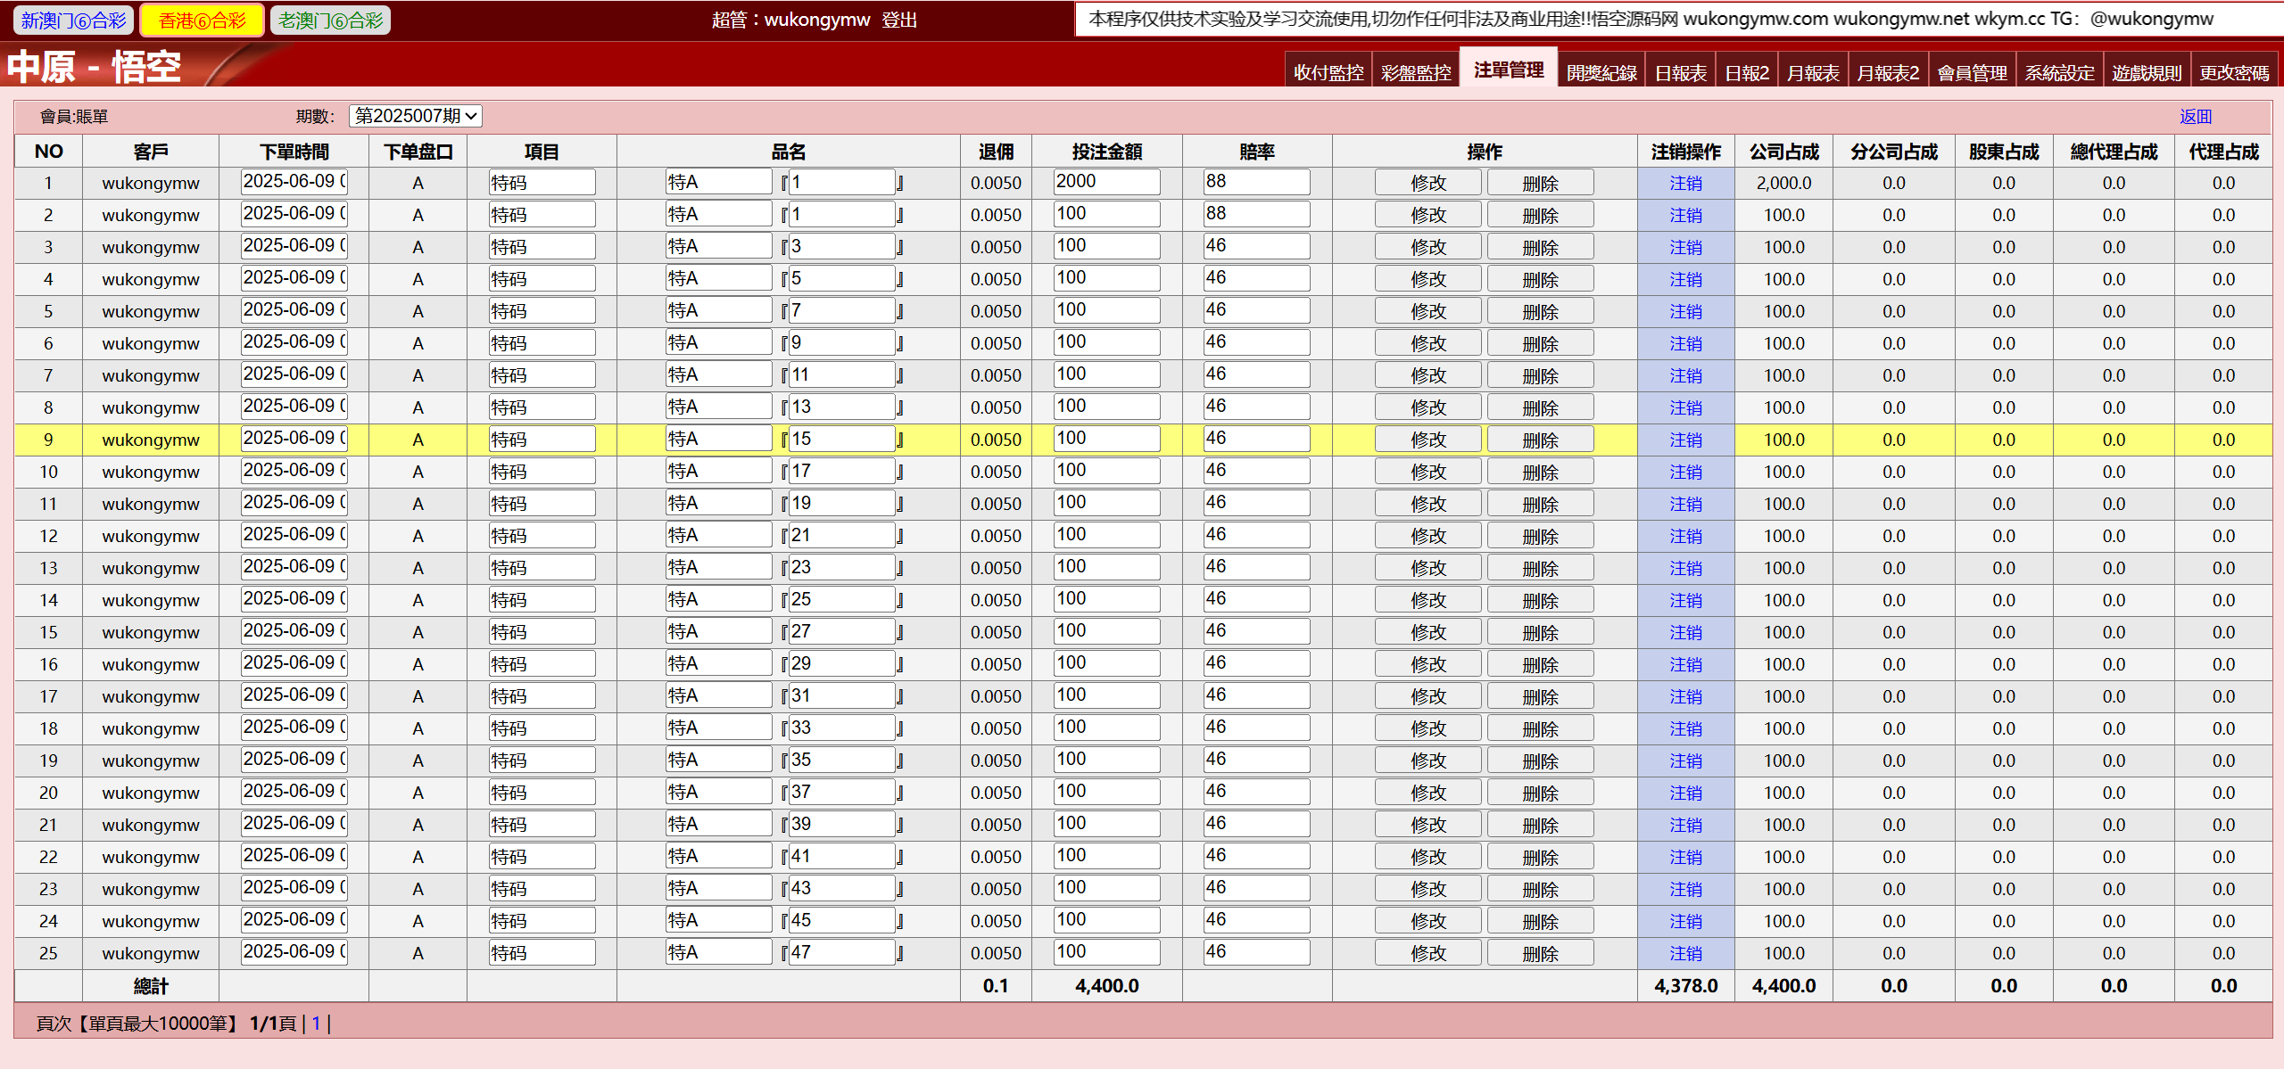Click 修改 button in row 1
This screenshot has width=2284, height=1069.
(x=1427, y=183)
